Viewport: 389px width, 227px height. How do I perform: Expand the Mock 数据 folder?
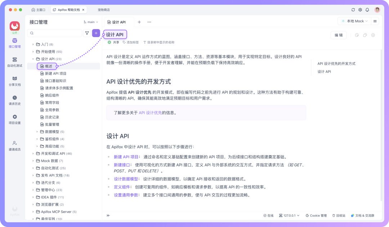click(x=33, y=161)
